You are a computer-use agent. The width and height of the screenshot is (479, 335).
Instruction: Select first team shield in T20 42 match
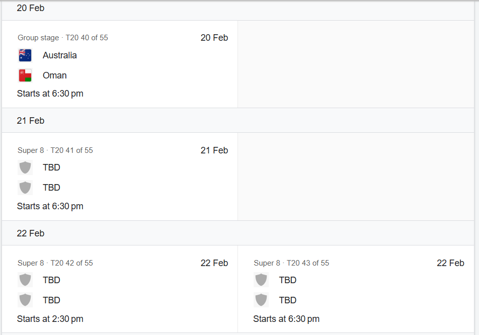25,280
